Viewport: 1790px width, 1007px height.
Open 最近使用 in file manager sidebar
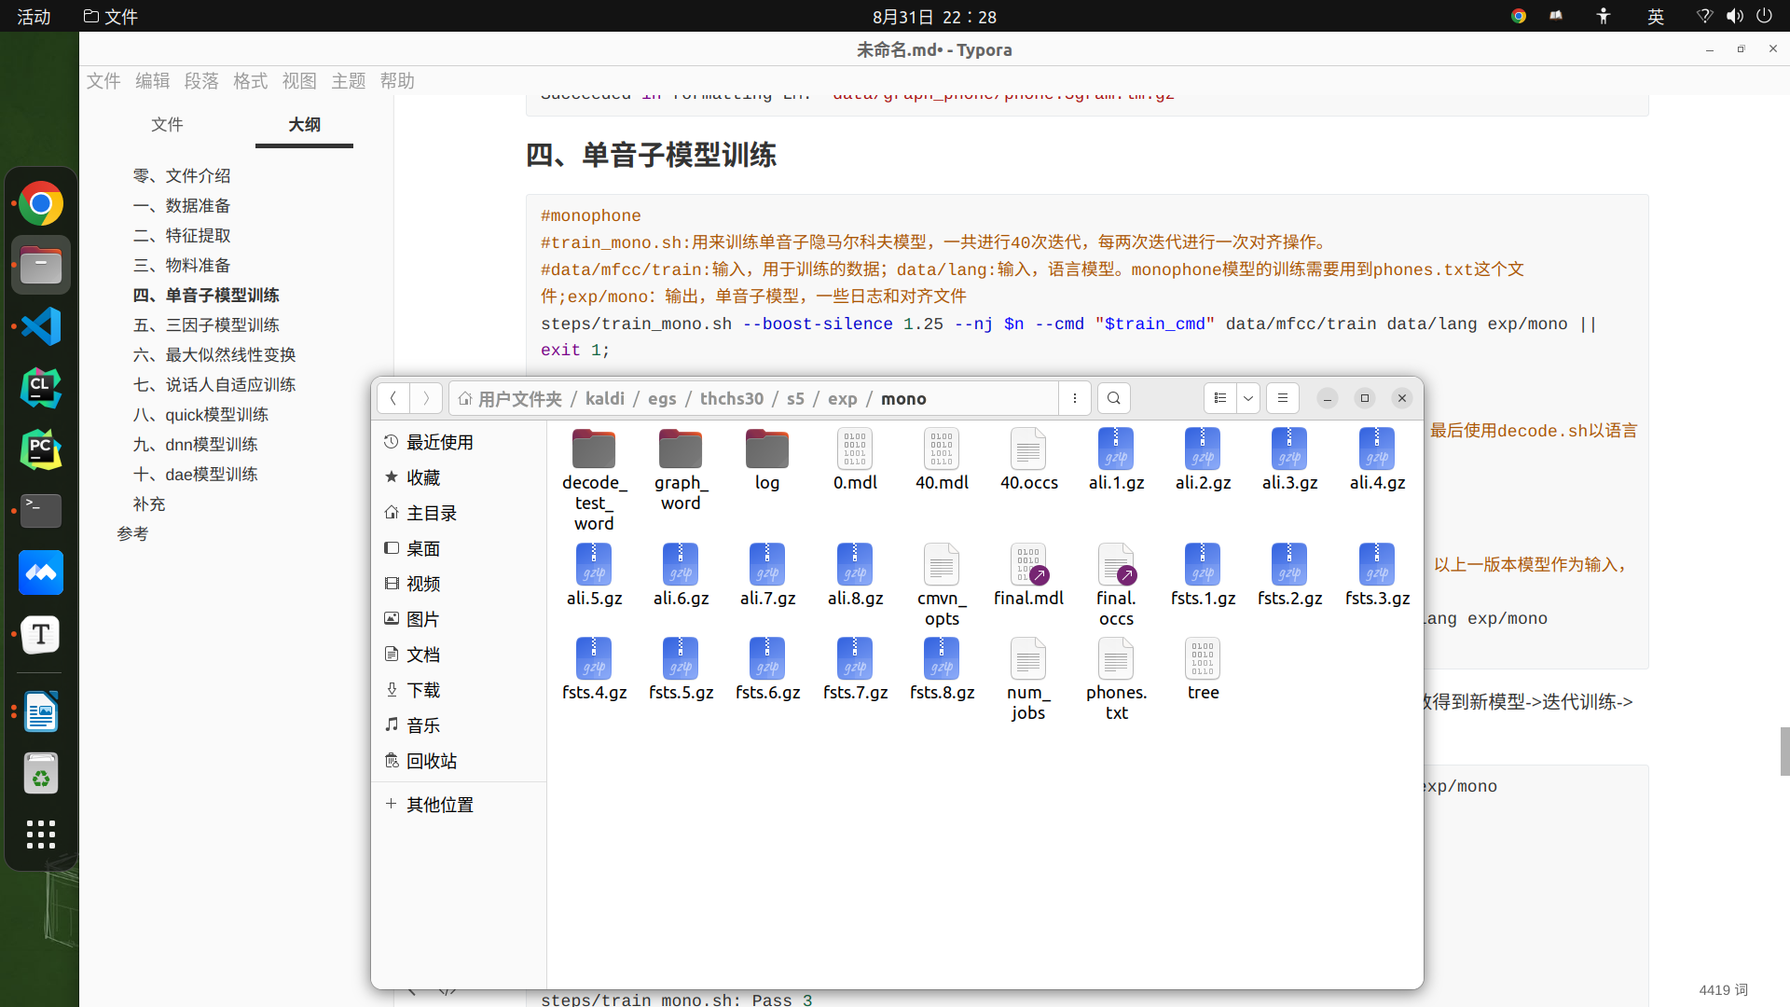pyautogui.click(x=457, y=442)
